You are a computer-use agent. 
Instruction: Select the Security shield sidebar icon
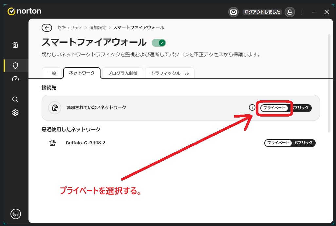pyautogui.click(x=15, y=66)
